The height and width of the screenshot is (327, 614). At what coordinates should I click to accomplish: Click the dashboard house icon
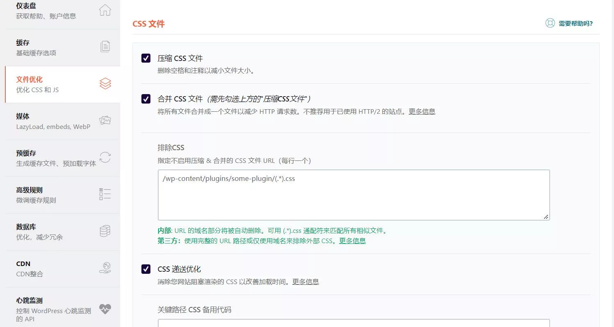[105, 10]
